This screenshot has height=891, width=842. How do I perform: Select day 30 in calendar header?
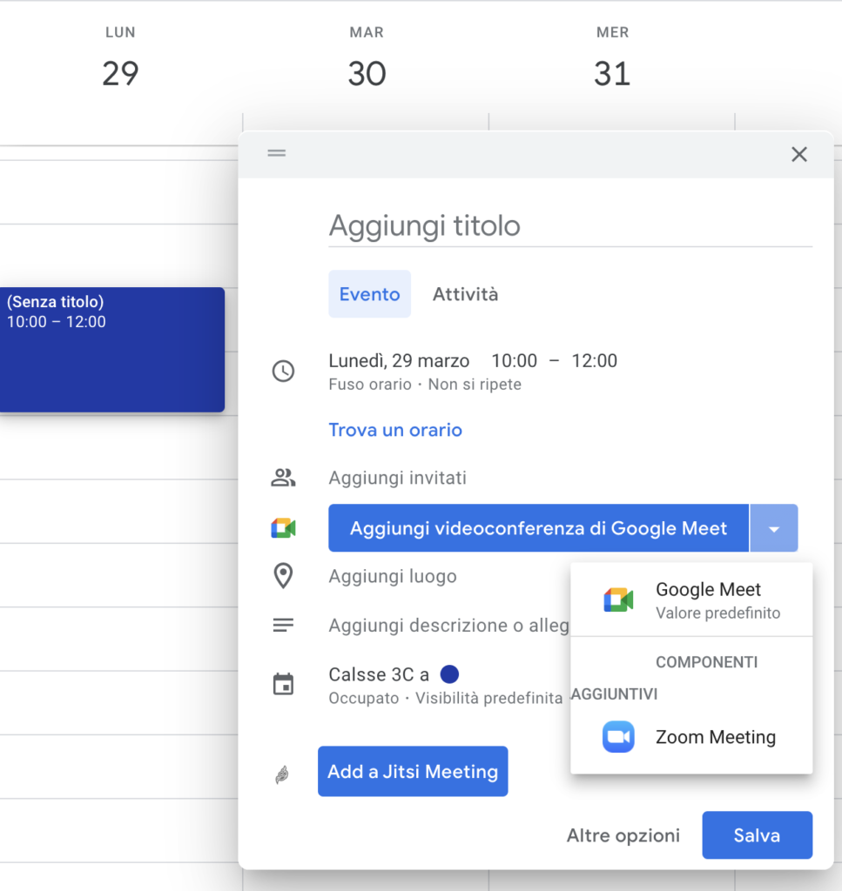[x=367, y=73]
